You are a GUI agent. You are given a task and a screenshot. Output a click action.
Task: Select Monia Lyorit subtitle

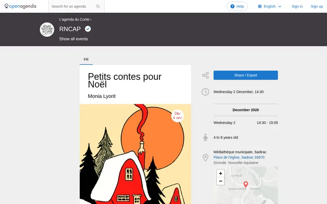[102, 96]
